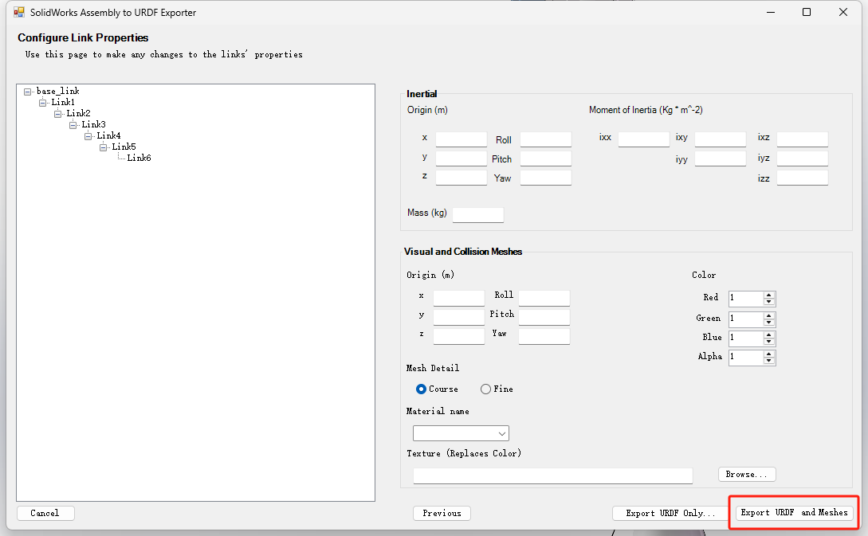The image size is (868, 536).
Task: Click the Cancel button
Action: (x=45, y=514)
